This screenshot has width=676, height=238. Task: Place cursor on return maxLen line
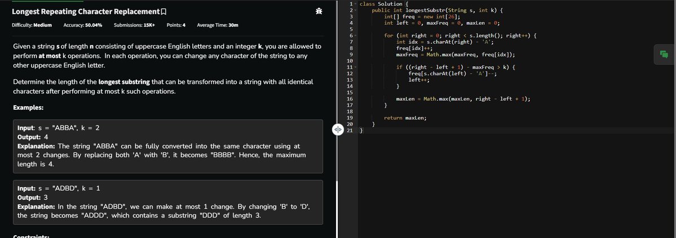tap(405, 118)
